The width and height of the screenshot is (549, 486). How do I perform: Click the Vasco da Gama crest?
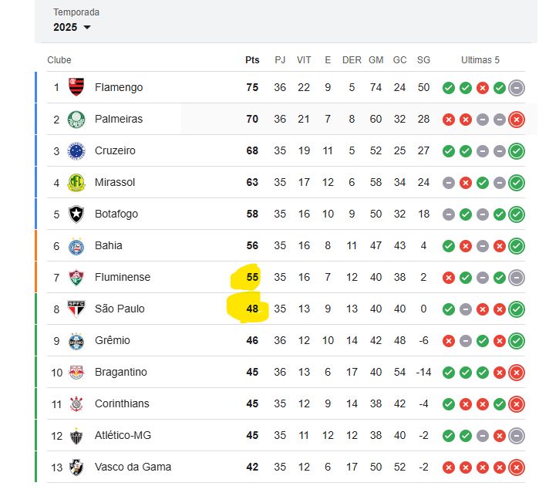click(76, 467)
